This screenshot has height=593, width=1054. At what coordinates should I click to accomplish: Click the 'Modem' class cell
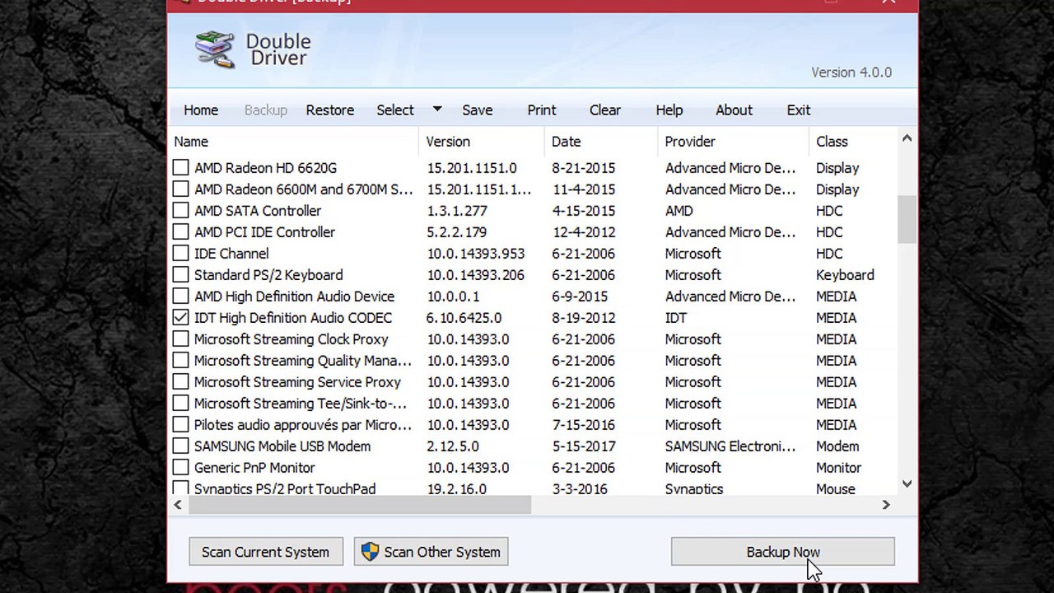[837, 446]
